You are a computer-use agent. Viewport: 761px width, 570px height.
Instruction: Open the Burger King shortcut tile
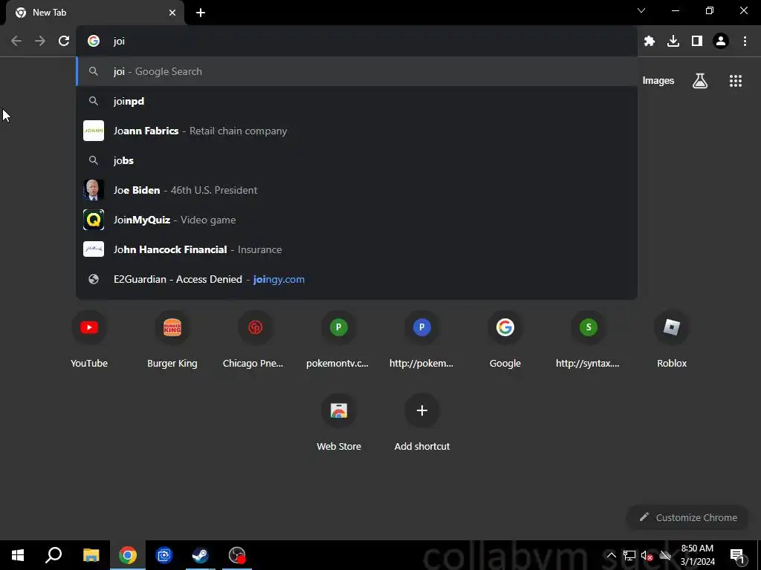(x=172, y=340)
